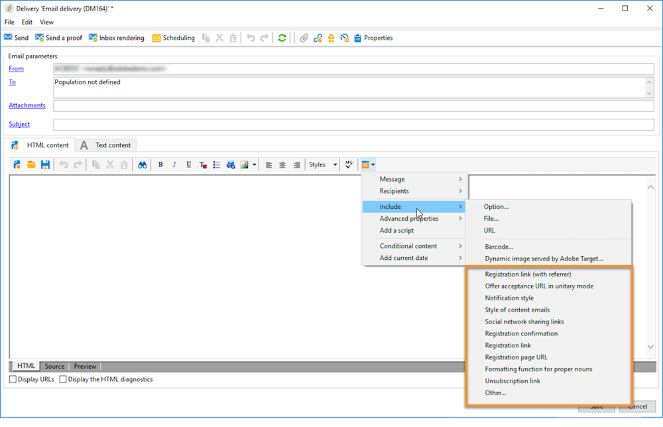
Task: Expand the Recipients submenu
Action: [414, 191]
